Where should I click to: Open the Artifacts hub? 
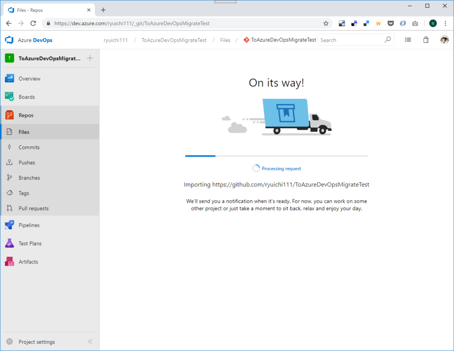pos(50,261)
